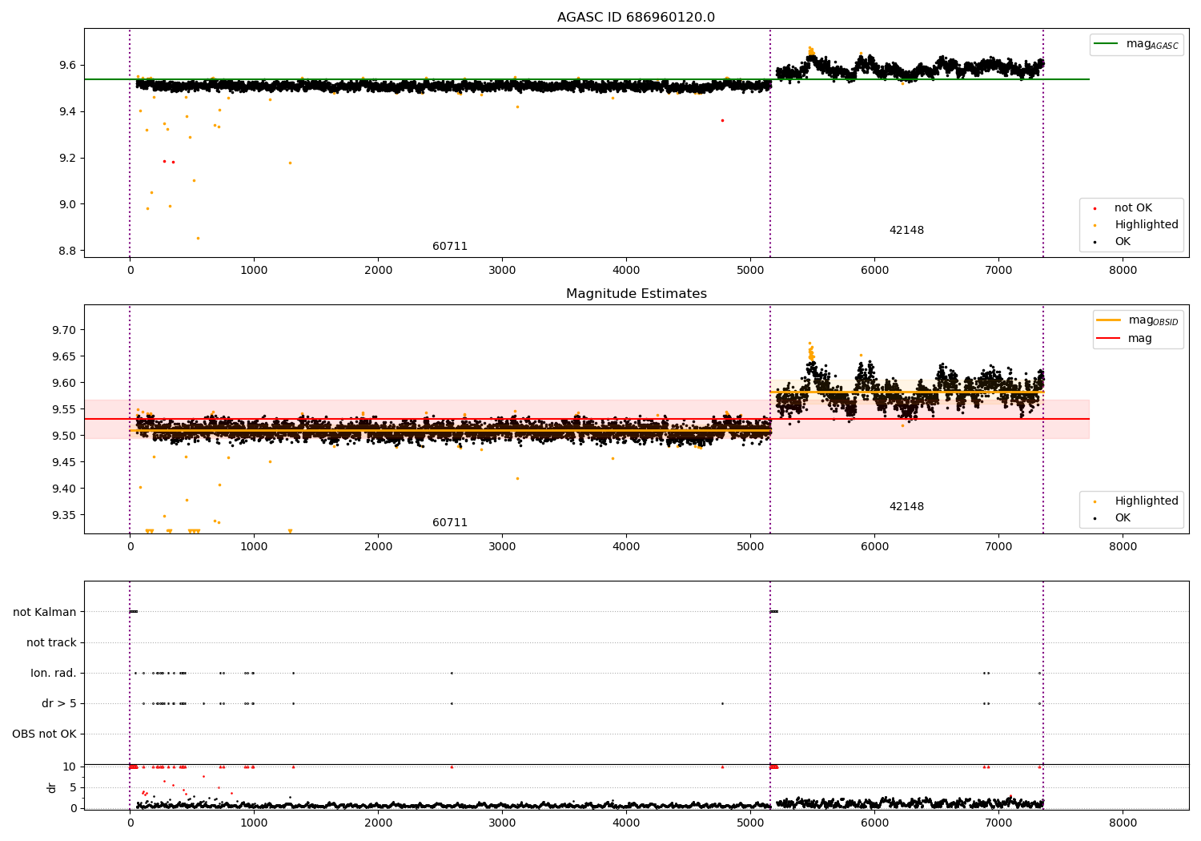Select the mag AGASC legend entry in top plot

(x=1137, y=44)
